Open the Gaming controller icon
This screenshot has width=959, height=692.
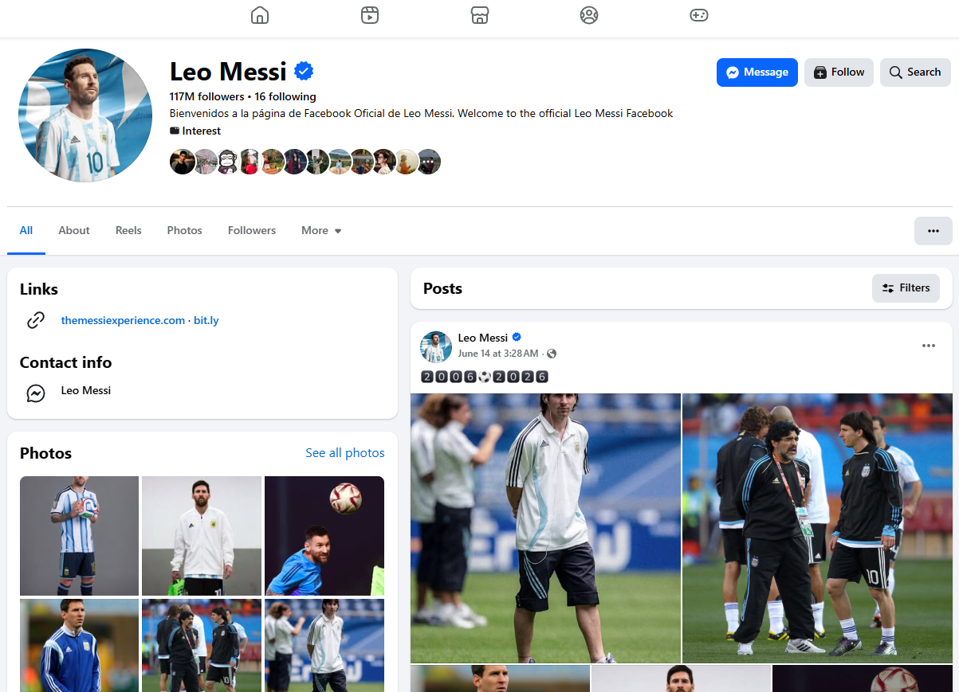699,15
